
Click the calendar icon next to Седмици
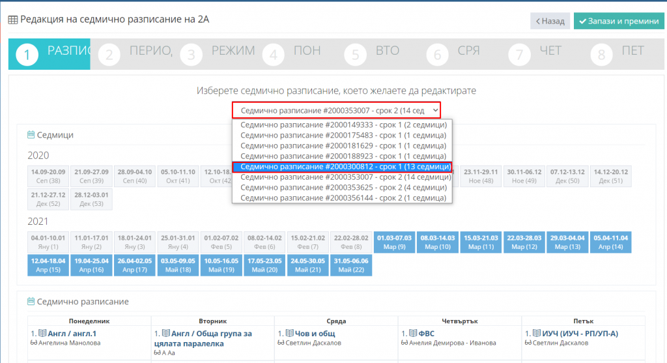pos(31,135)
